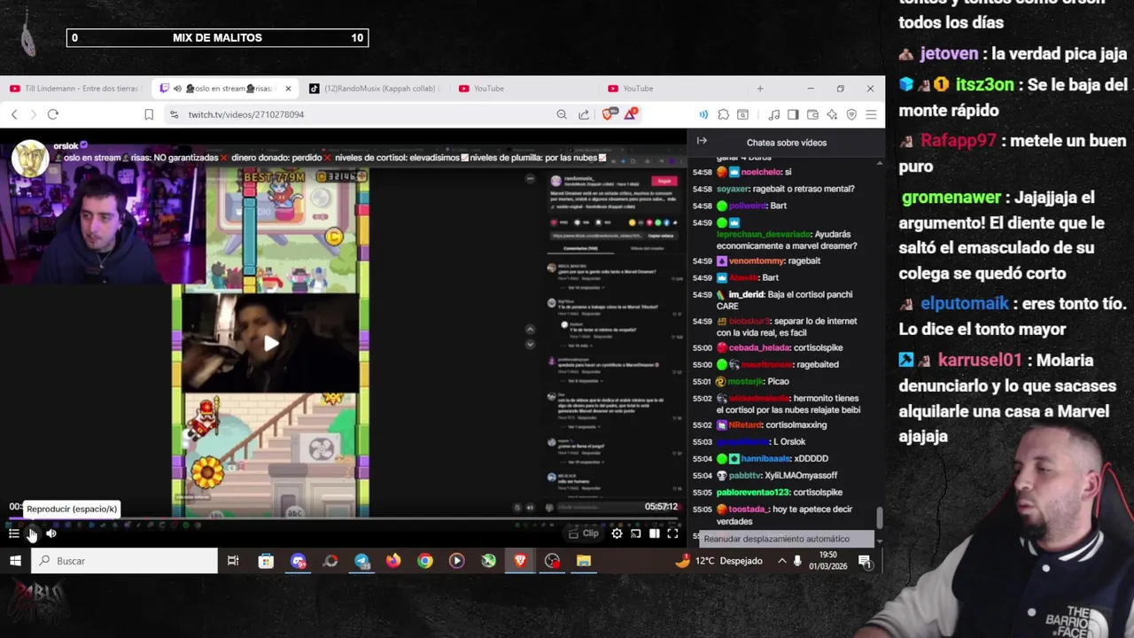Open the weather widget showing 12°C Despejado
This screenshot has width=1134, height=638.
[x=718, y=561]
